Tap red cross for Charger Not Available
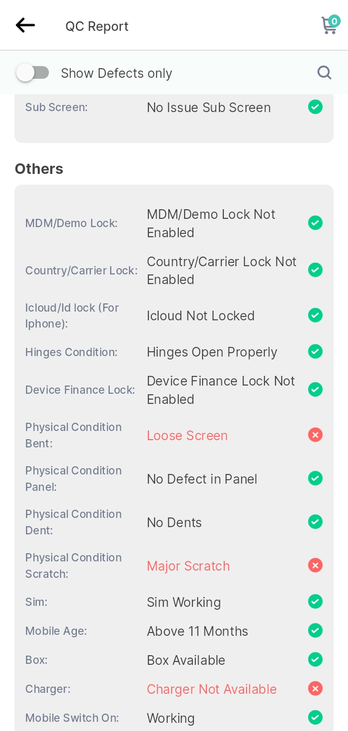The width and height of the screenshot is (348, 731). click(315, 688)
